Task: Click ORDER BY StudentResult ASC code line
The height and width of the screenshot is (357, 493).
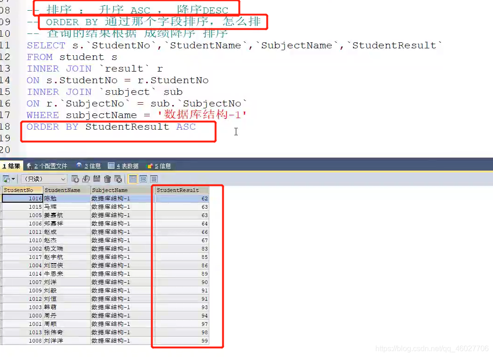Action: [111, 127]
